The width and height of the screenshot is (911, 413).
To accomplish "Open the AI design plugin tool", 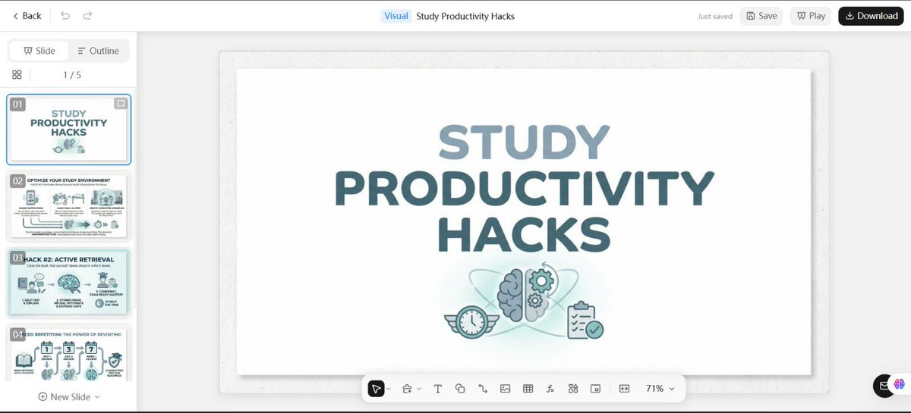I will (407, 389).
